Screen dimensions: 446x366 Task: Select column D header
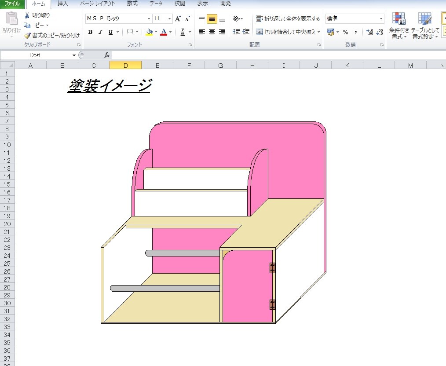[125, 66]
